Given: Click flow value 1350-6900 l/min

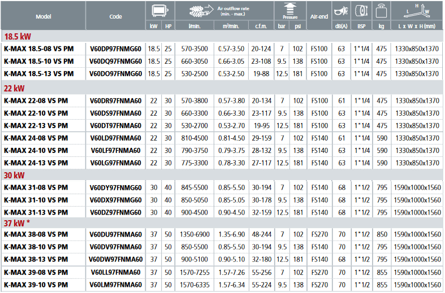Looking at the screenshot, I should click(195, 234).
